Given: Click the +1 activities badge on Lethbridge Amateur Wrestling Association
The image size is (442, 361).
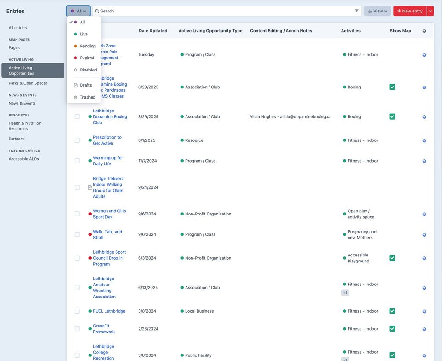Looking at the screenshot, I should (344, 292).
